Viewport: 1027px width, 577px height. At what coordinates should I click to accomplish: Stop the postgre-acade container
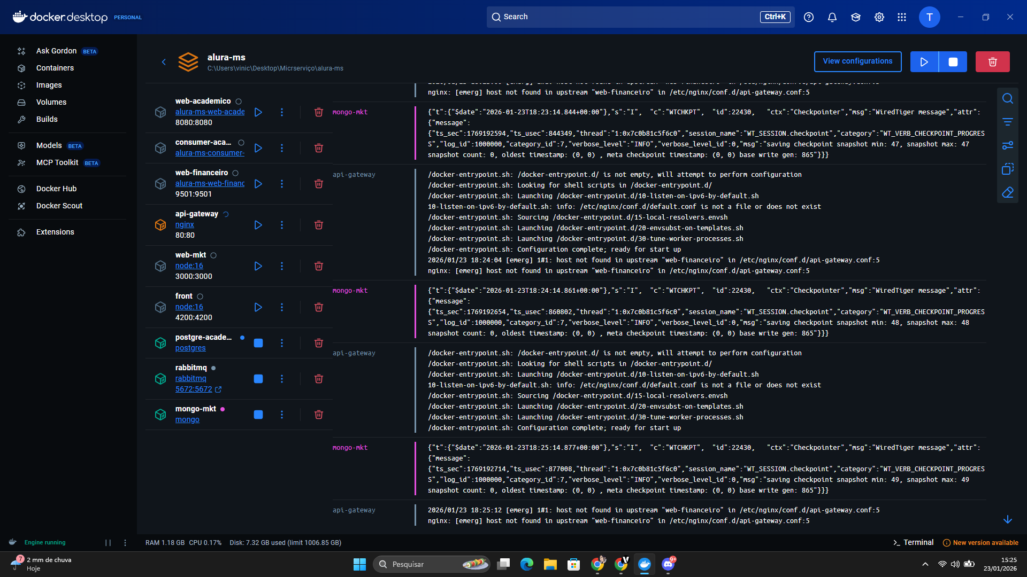tap(258, 343)
